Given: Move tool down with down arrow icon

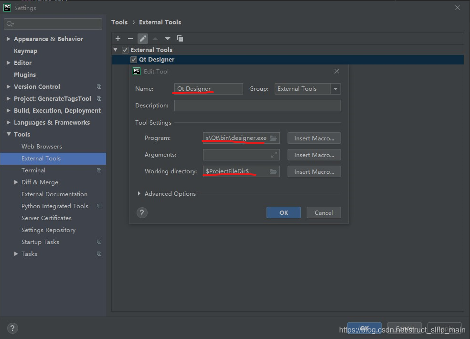Looking at the screenshot, I should [x=168, y=39].
